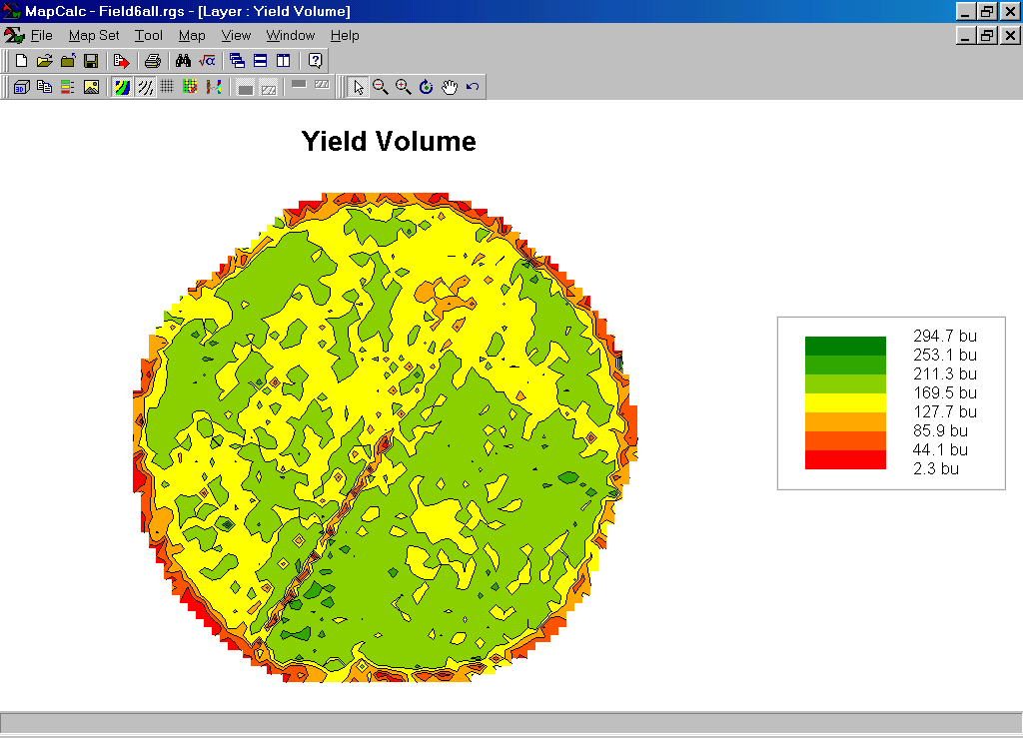Expand the Tool menu
Image resolution: width=1023 pixels, height=738 pixels.
click(149, 35)
